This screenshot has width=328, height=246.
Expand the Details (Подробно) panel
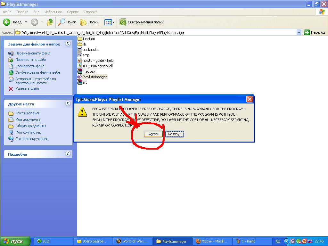pyautogui.click(x=68, y=154)
